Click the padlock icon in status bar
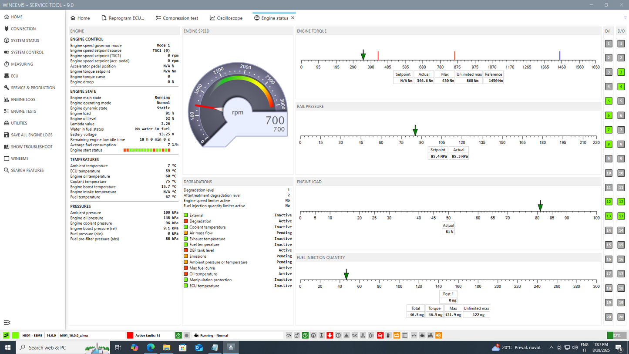 (x=296, y=335)
